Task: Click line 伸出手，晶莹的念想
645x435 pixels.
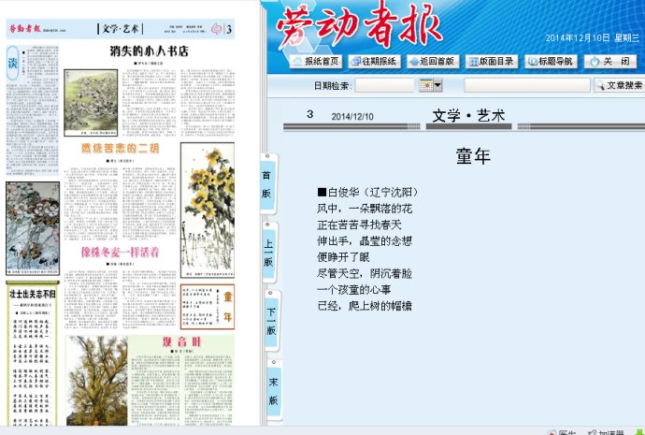Action: (x=365, y=240)
